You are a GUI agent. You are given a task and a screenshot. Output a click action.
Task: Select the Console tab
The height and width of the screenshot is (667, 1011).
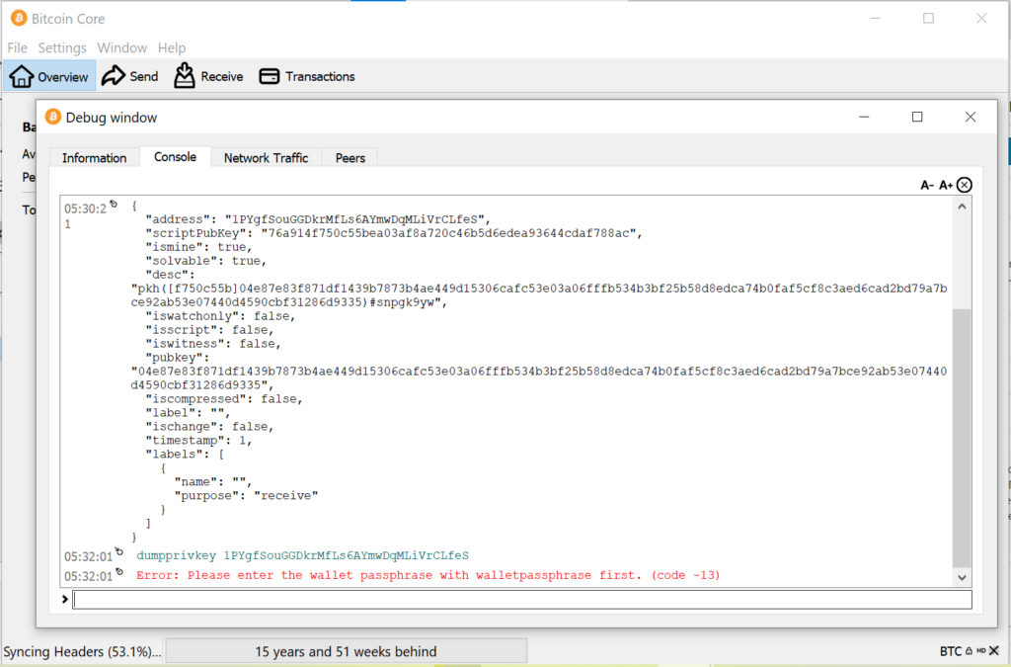[176, 157]
